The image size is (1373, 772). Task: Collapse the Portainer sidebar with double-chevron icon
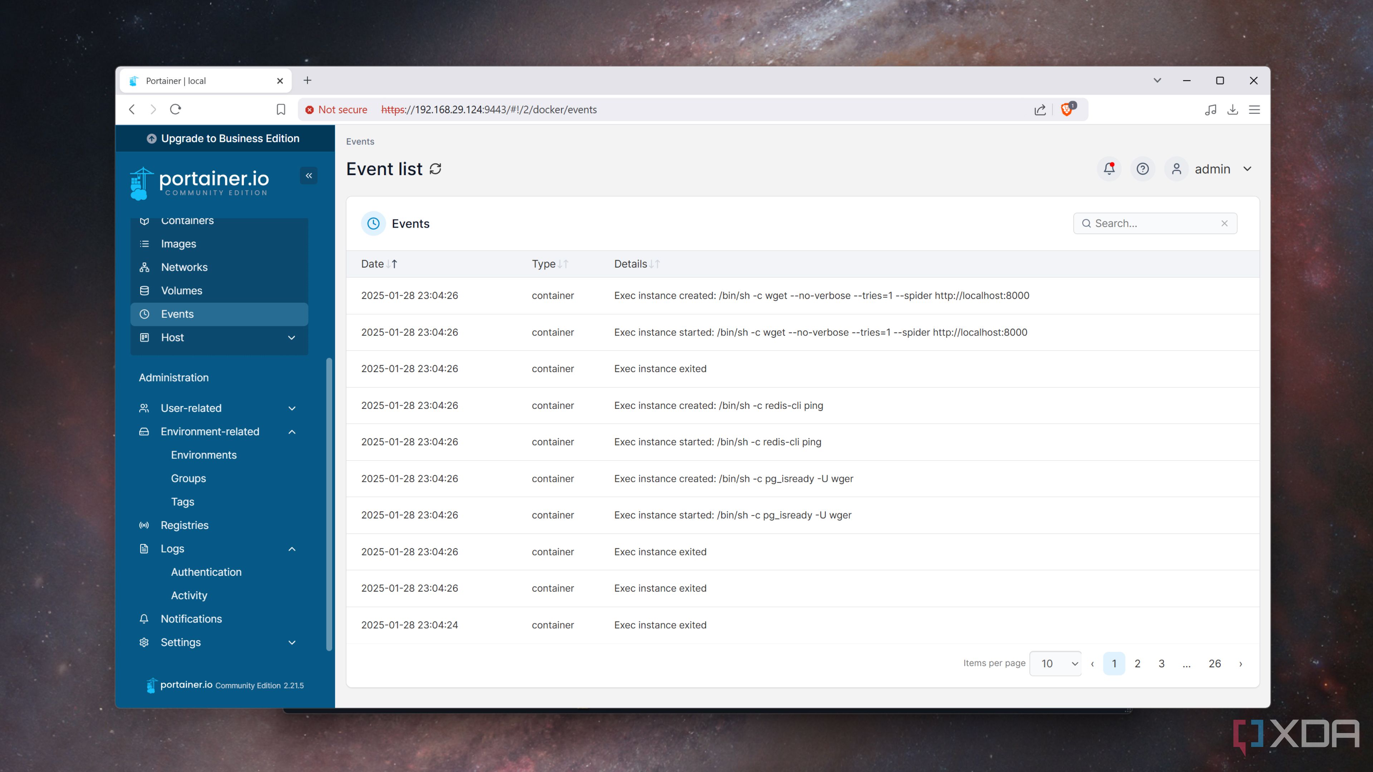click(x=309, y=175)
